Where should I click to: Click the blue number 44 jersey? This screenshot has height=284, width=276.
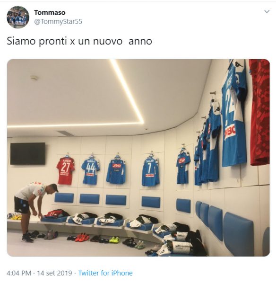pos(90,171)
